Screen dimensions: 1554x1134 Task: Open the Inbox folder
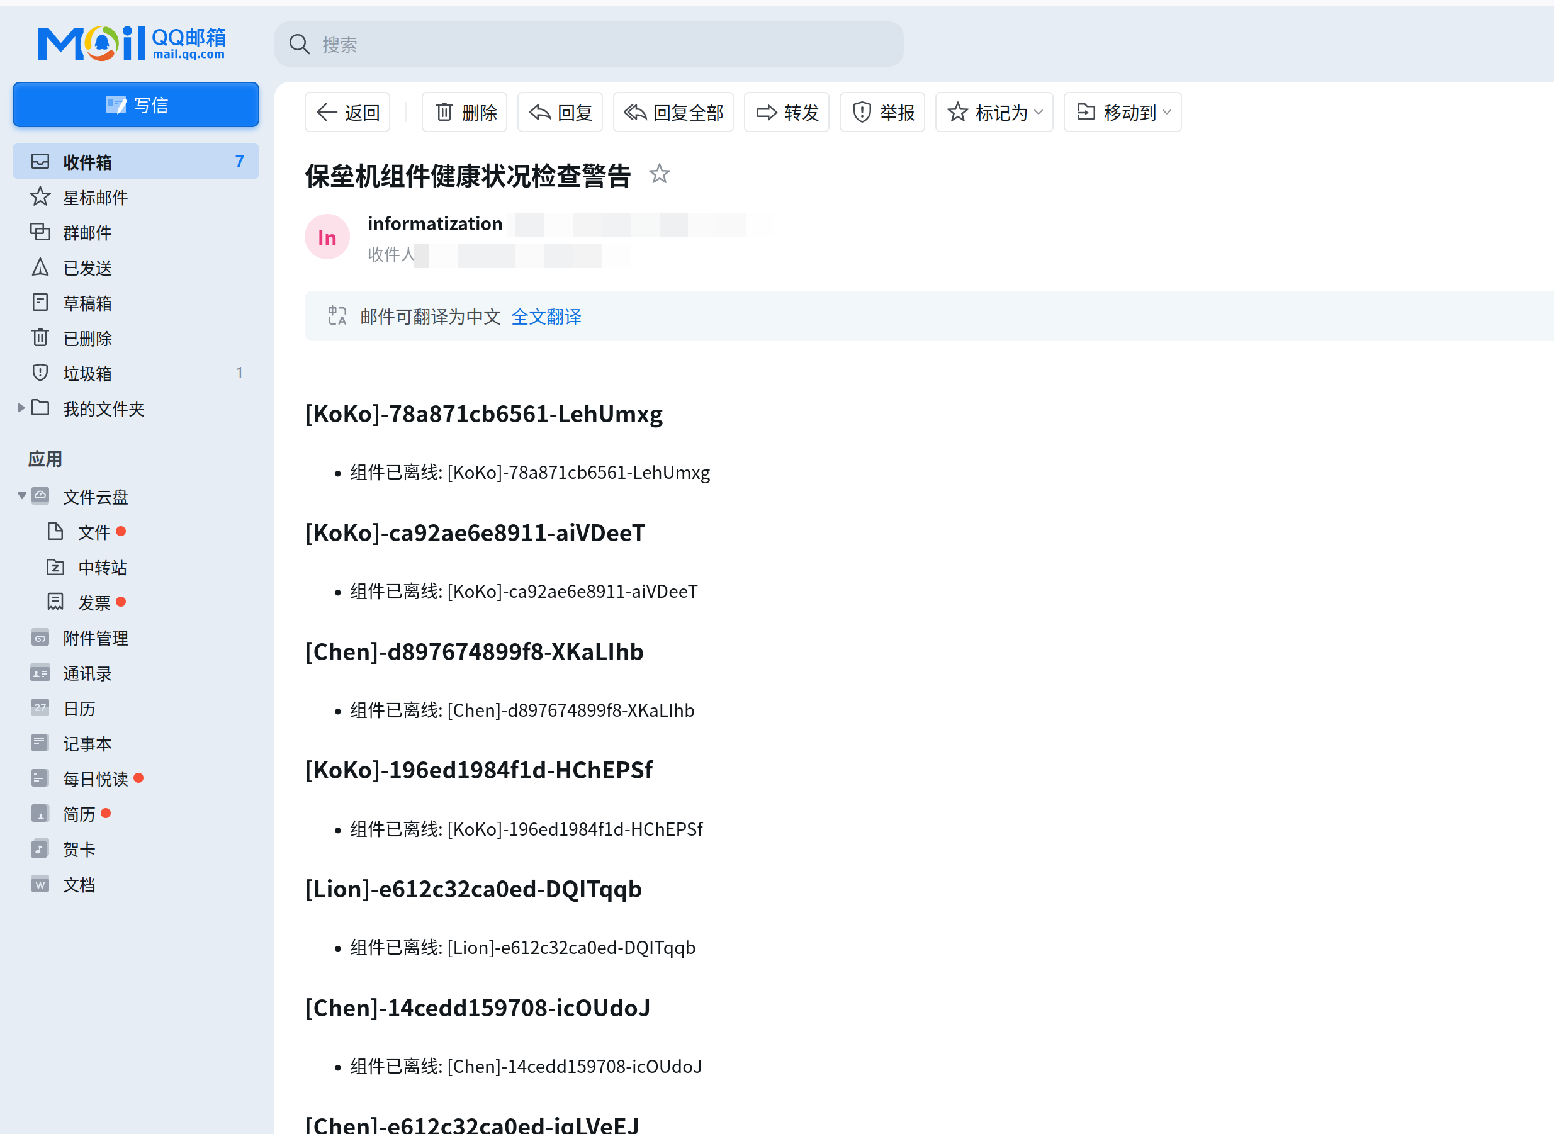tap(136, 162)
